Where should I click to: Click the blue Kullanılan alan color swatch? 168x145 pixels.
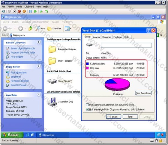click(87, 64)
